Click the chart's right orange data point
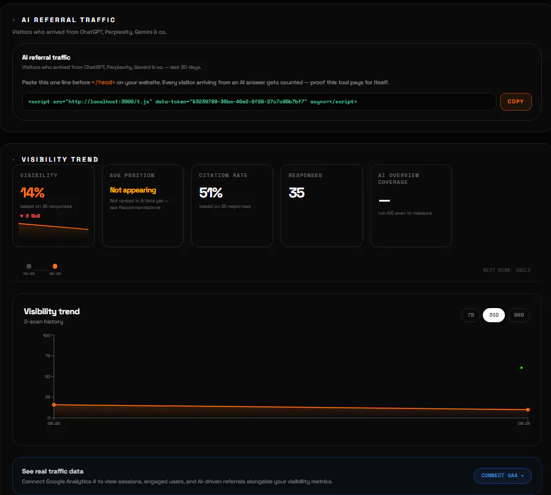The image size is (551, 495). point(528,410)
